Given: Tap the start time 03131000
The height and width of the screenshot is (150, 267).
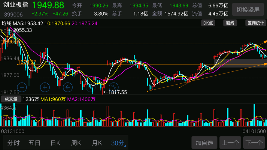Looking at the screenshot, I should [13, 131].
